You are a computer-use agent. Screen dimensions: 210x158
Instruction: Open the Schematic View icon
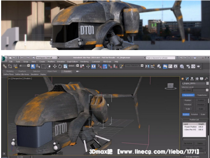click(x=175, y=66)
